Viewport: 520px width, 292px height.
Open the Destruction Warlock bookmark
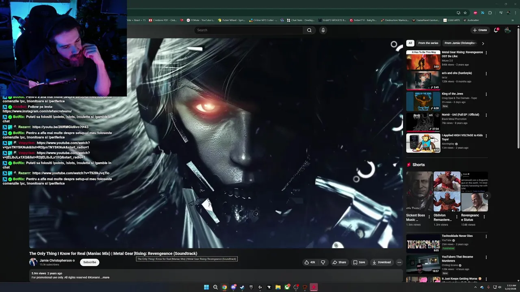click(x=394, y=20)
